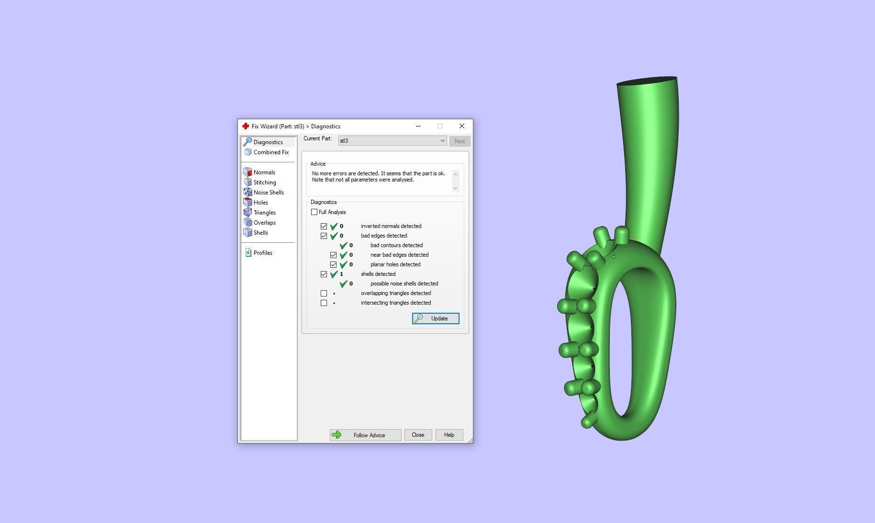
Task: Select the Triangles page label
Action: coord(264,213)
